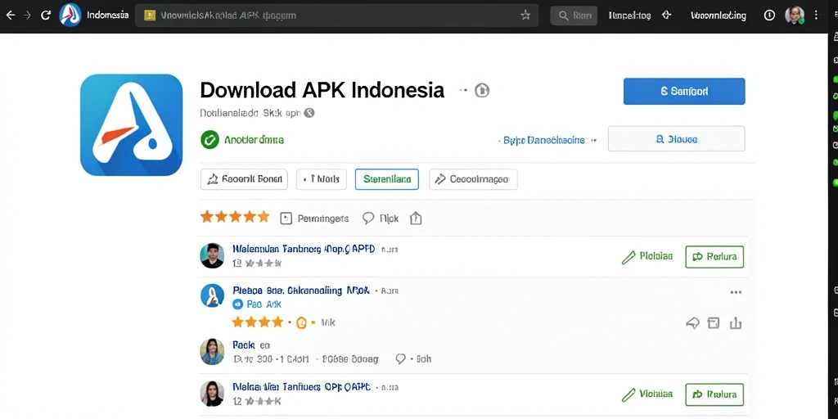The width and height of the screenshot is (838, 419).
Task: Open the blue Syke Danacinaoine link
Action: point(544,140)
